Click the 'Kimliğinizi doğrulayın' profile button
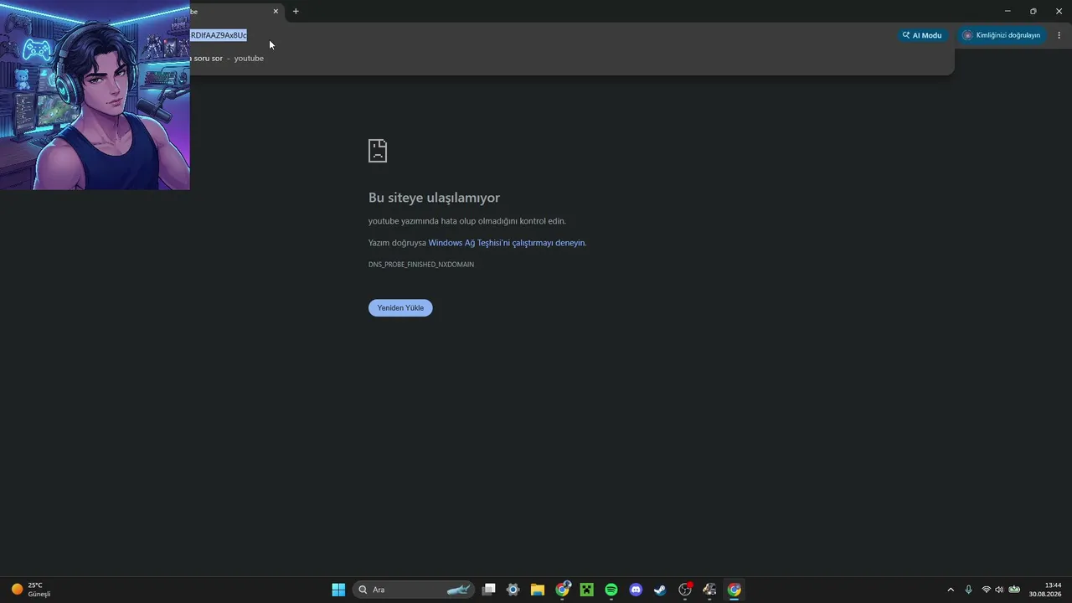The image size is (1072, 603). pyautogui.click(x=1002, y=35)
